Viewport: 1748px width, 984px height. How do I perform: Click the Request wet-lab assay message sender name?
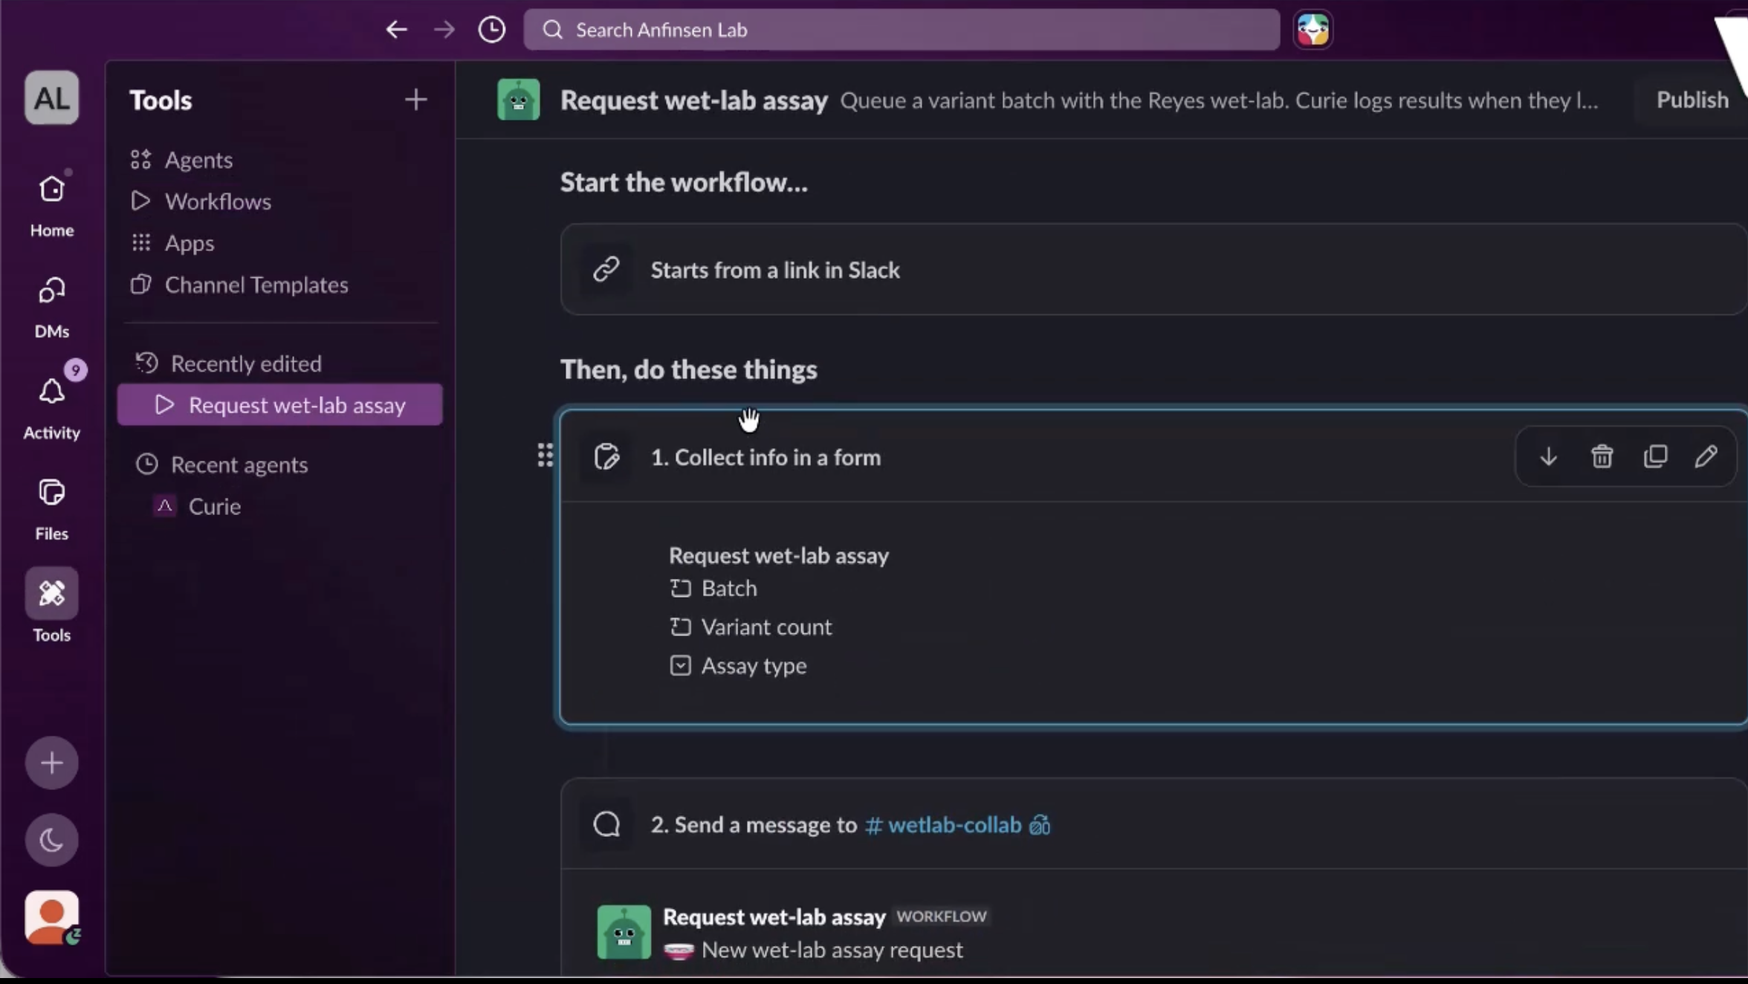pos(774,916)
